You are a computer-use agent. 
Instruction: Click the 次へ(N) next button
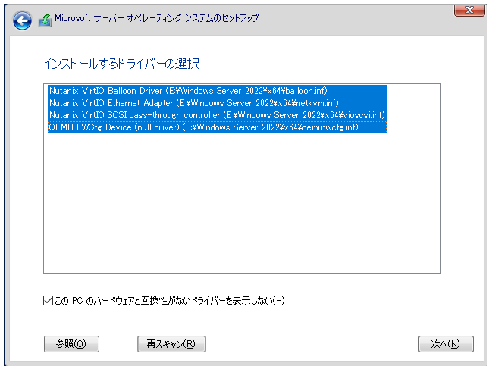tap(446, 344)
